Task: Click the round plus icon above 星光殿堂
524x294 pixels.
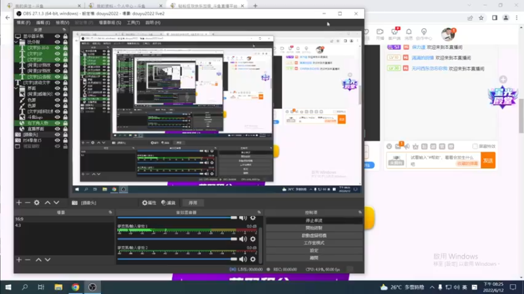Action: point(503,79)
